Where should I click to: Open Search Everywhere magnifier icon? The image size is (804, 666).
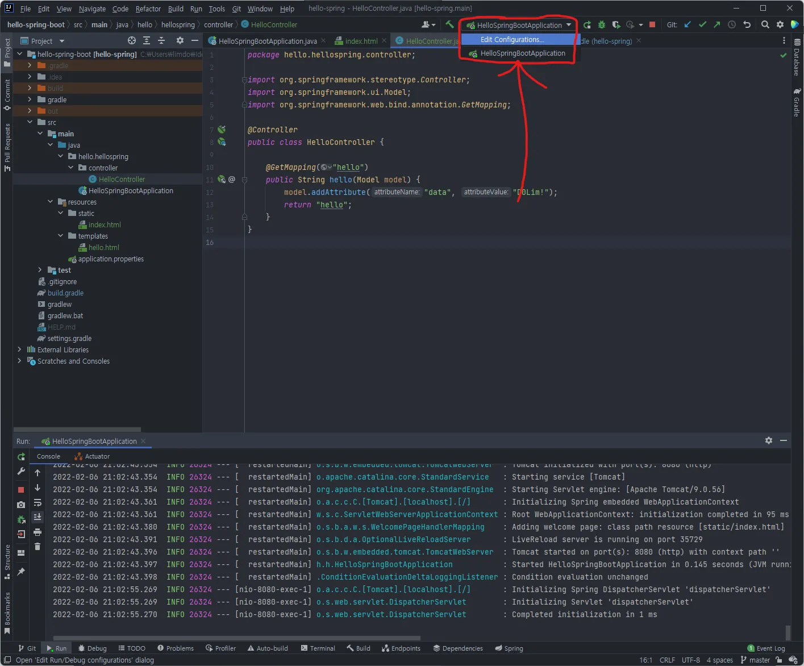tap(765, 24)
